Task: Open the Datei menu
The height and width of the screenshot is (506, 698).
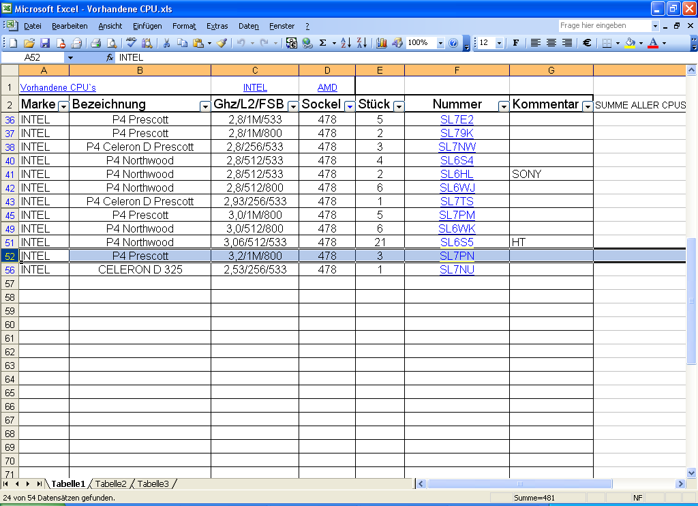Action: tap(33, 27)
